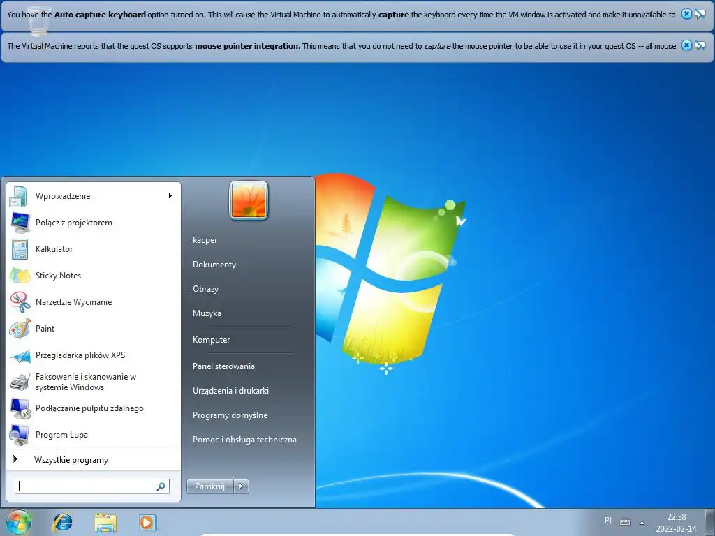This screenshot has height=536, width=715.
Task: Dismiss the mouse pointer integration notification
Action: [686, 45]
